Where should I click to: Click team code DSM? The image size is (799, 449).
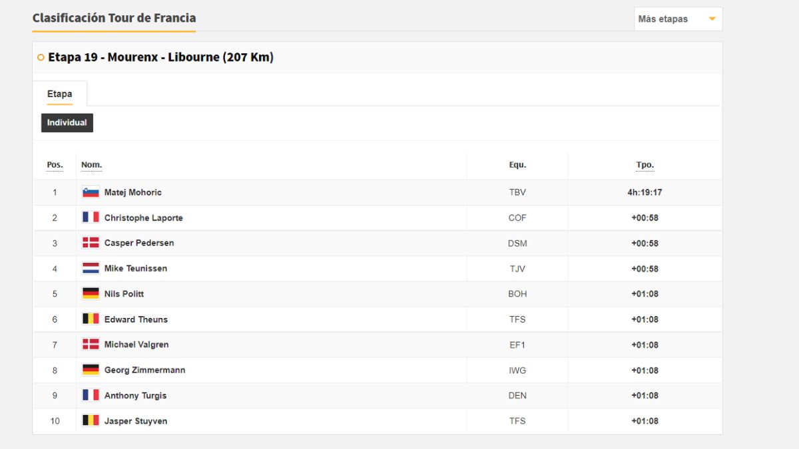(517, 243)
